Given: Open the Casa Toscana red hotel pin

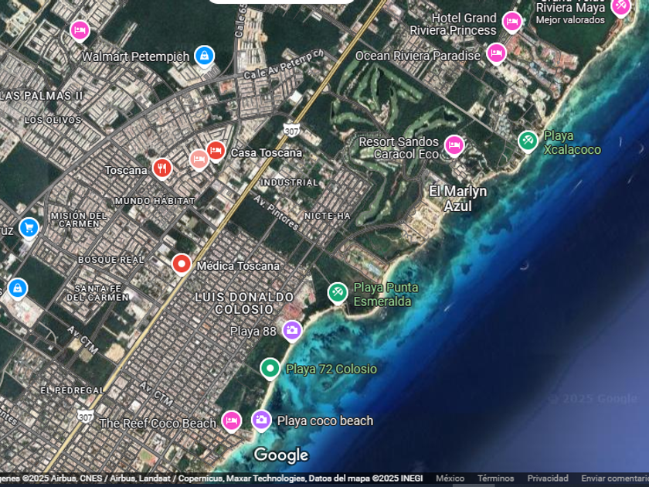Looking at the screenshot, I should pos(216,151).
